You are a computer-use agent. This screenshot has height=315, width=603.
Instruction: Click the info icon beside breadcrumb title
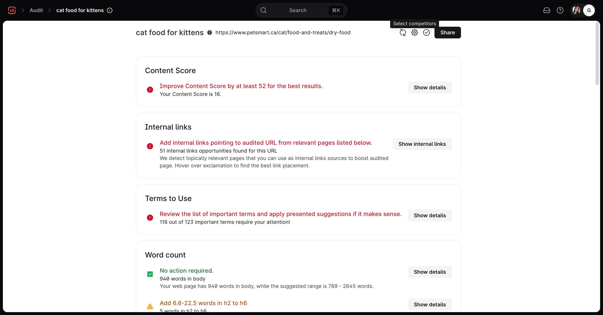pyautogui.click(x=110, y=10)
